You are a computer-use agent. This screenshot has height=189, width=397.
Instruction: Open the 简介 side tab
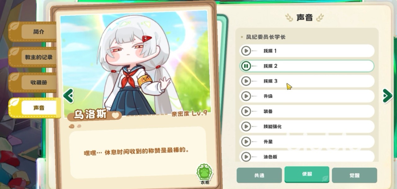click(38, 32)
